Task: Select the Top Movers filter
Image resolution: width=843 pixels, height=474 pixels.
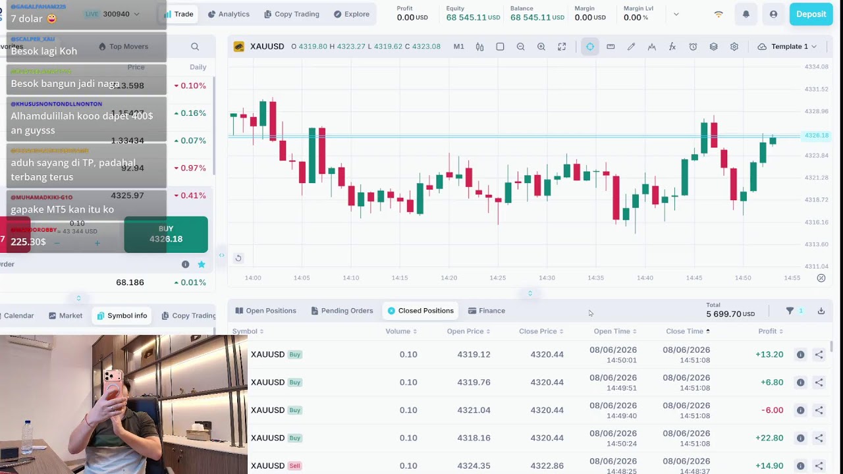Action: 123,47
